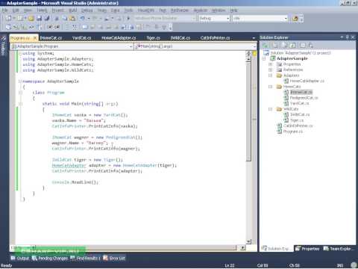This screenshot has height=269, width=358.
Task: Save the current file with the floppy icon
Action: (x=39, y=19)
